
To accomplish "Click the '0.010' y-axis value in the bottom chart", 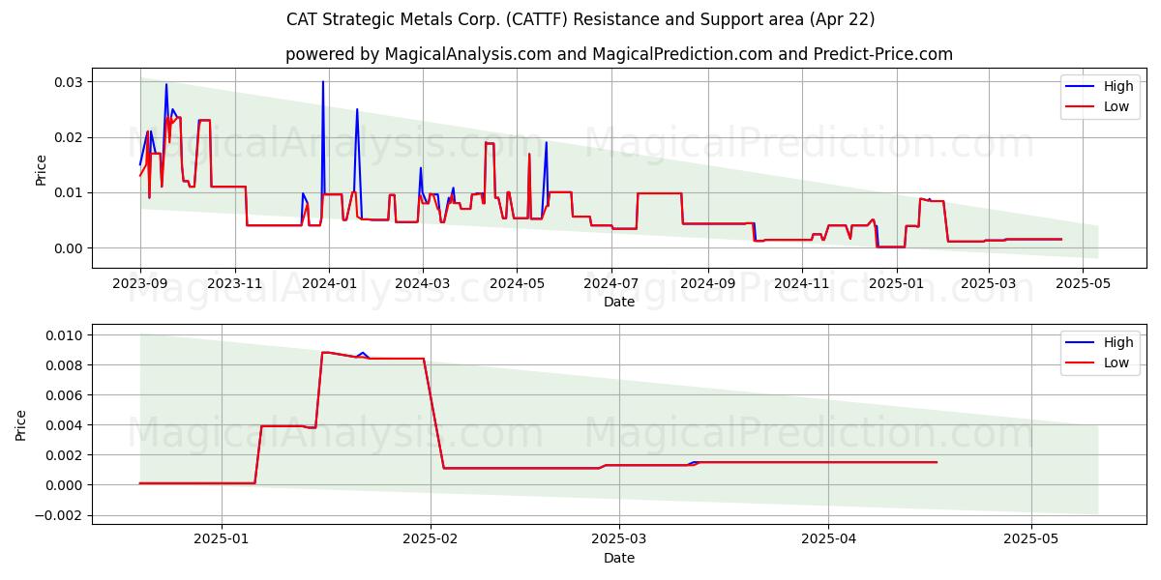I will [66, 335].
